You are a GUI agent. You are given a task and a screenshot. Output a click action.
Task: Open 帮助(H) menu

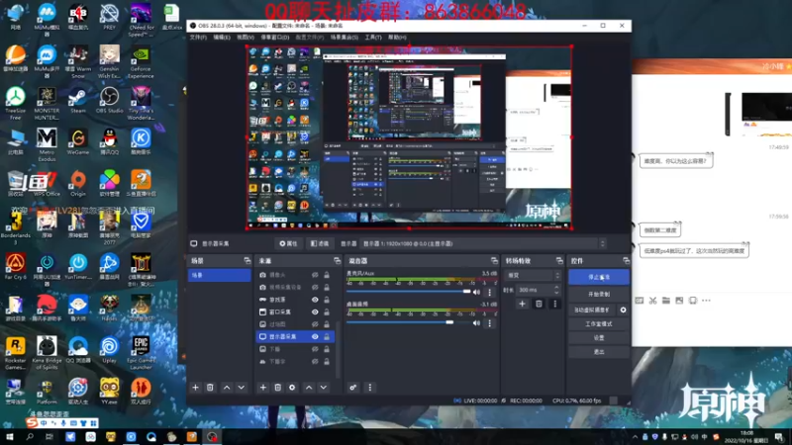[x=397, y=38]
